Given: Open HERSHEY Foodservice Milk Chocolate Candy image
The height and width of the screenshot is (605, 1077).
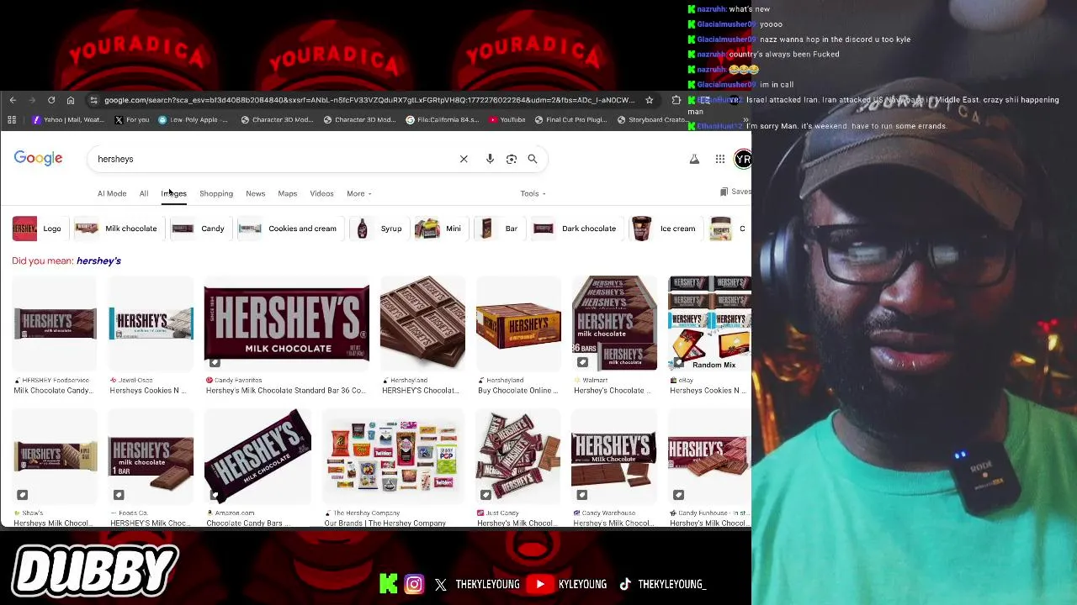Looking at the screenshot, I should coord(55,324).
